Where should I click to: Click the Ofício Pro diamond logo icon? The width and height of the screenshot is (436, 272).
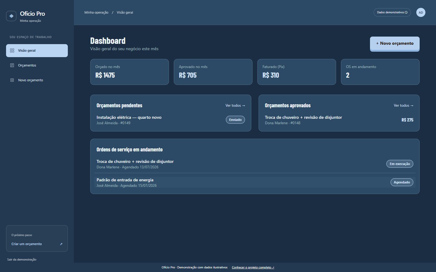tap(11, 16)
